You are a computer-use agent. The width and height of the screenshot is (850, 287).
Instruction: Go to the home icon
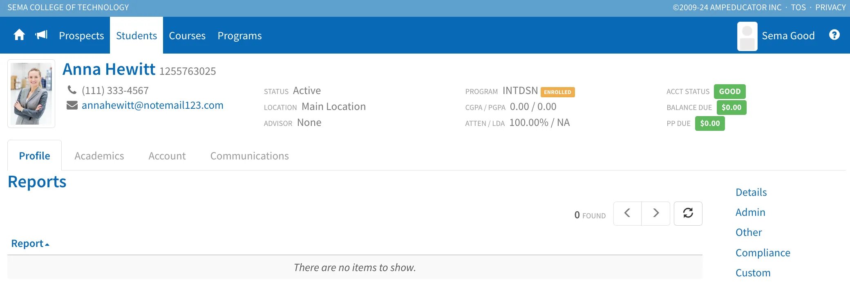(x=19, y=35)
